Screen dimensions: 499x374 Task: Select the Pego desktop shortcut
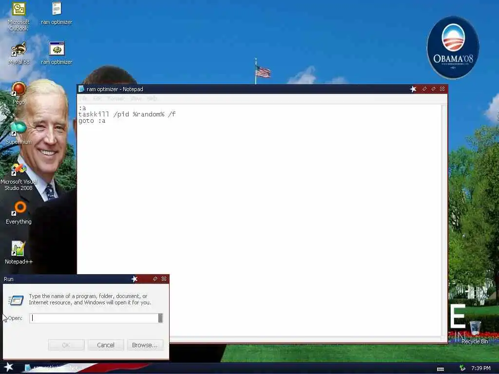(x=19, y=93)
